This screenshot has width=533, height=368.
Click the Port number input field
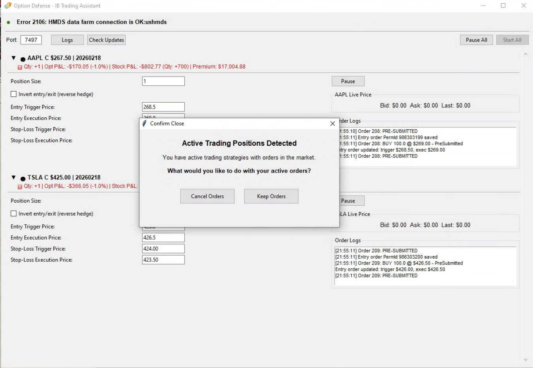click(x=31, y=40)
